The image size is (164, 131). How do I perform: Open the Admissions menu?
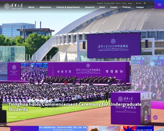coord(45,7)
